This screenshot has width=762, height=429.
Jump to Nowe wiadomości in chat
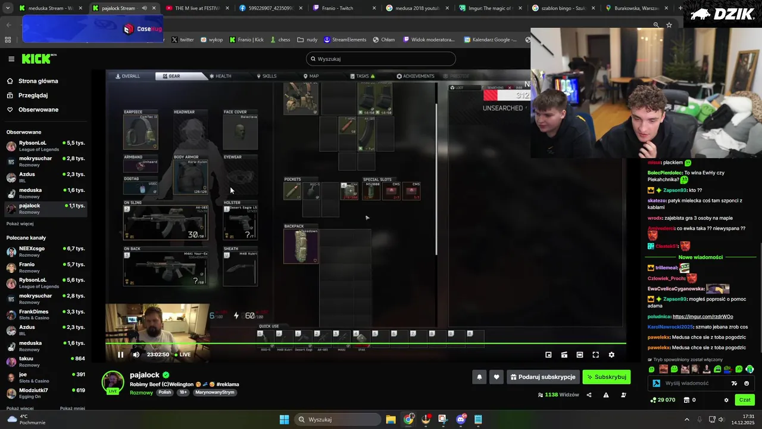[x=701, y=257]
